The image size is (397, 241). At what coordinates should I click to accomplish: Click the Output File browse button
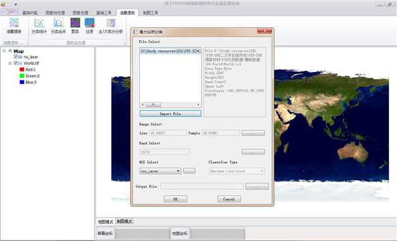click(x=257, y=187)
